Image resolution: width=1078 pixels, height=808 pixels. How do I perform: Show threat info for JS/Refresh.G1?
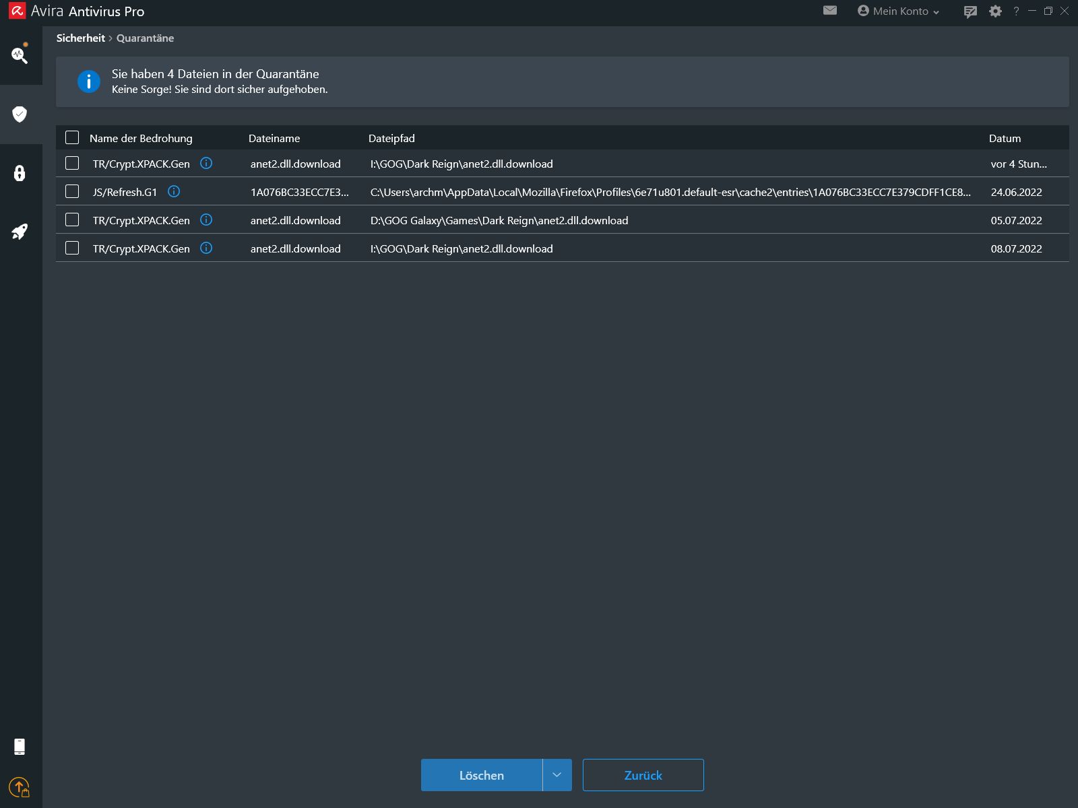tap(174, 191)
